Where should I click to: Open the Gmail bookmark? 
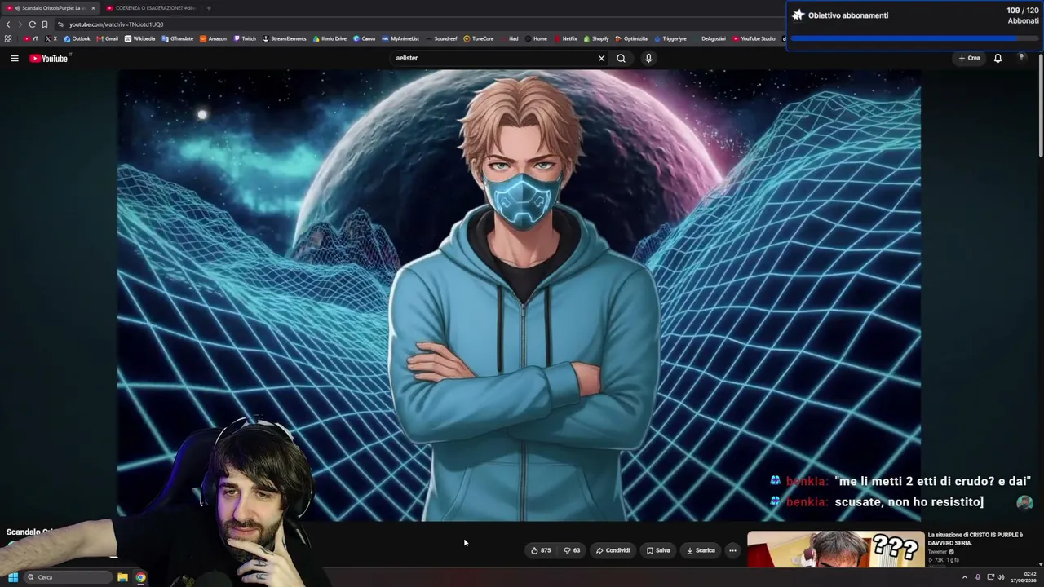[x=108, y=38]
